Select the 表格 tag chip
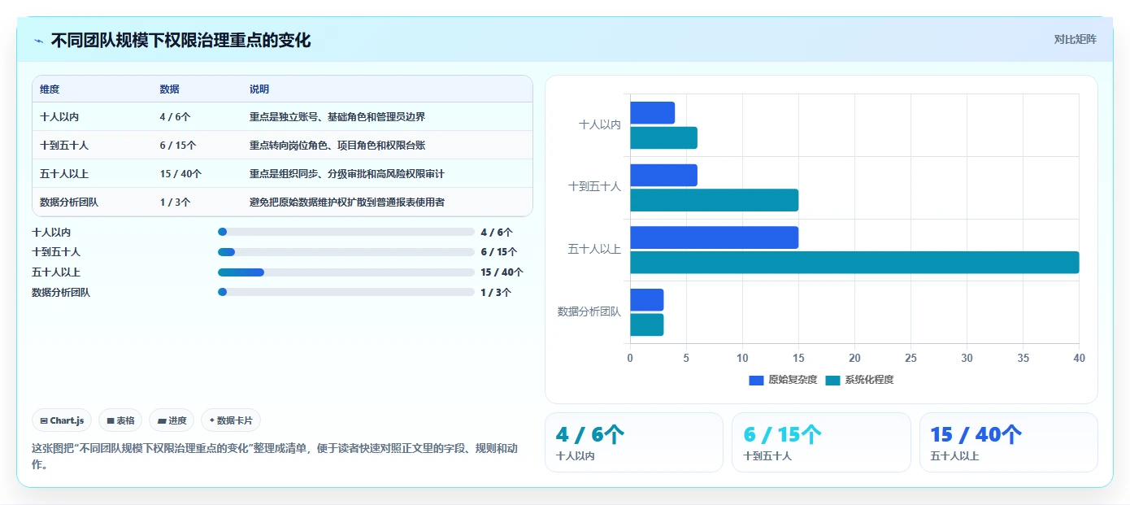This screenshot has height=505, width=1130. tap(120, 420)
